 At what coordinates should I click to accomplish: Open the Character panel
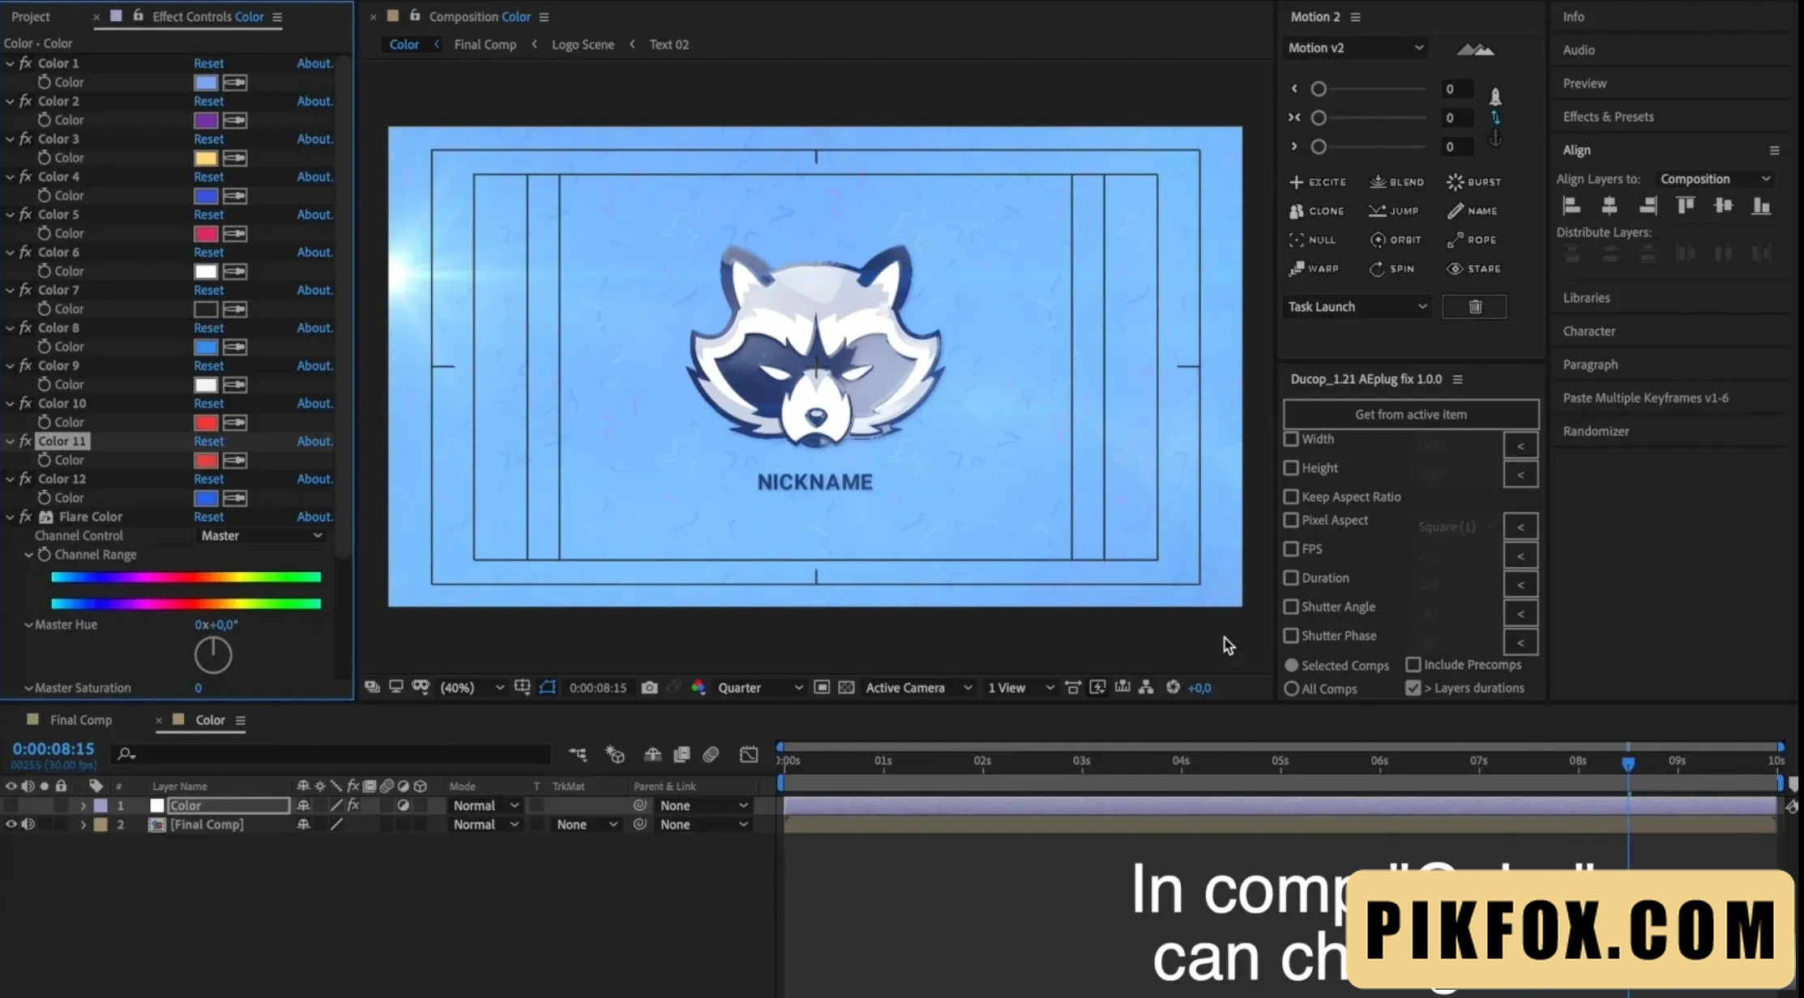pos(1589,331)
